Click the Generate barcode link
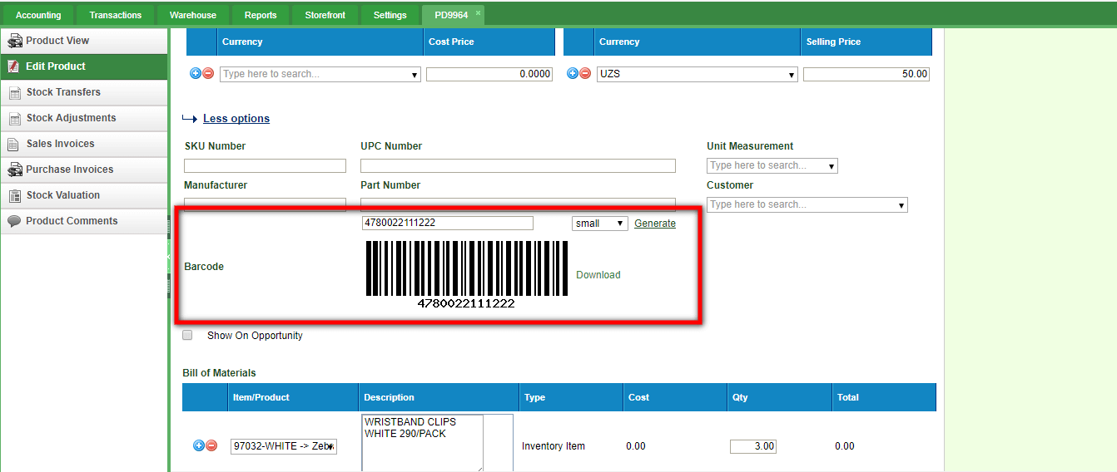The height and width of the screenshot is (472, 1117). point(655,224)
